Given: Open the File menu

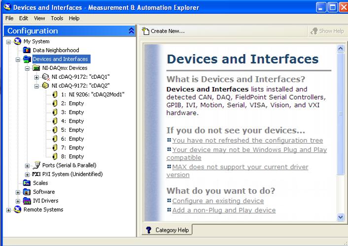Looking at the screenshot, I should point(9,18).
